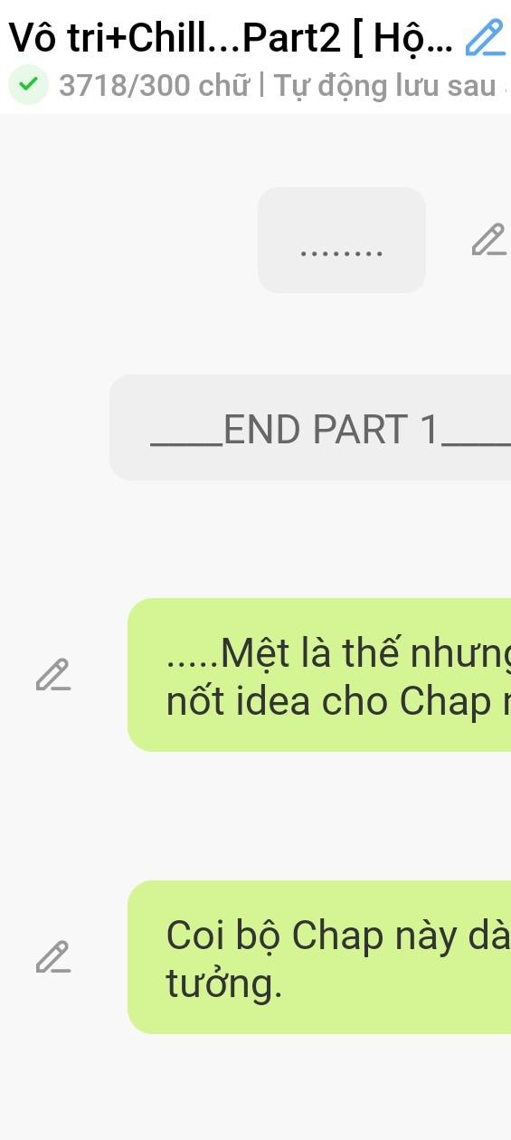The height and width of the screenshot is (1140, 511).
Task: Tap the text line 'nốt idea cho Chap'
Action: click(338, 700)
